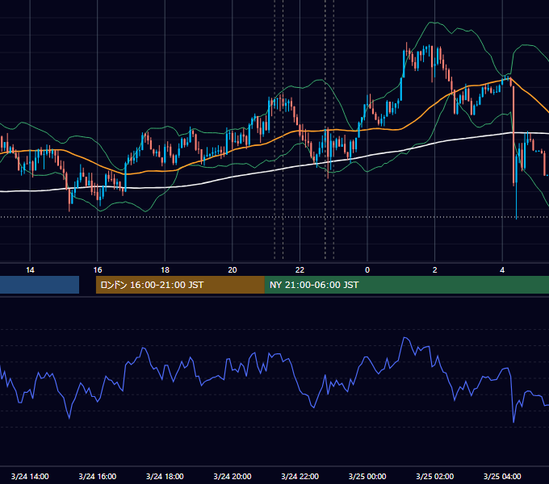Click the hour label 22 on the price chart axis
Screen dimensions: 549x484
(x=300, y=270)
